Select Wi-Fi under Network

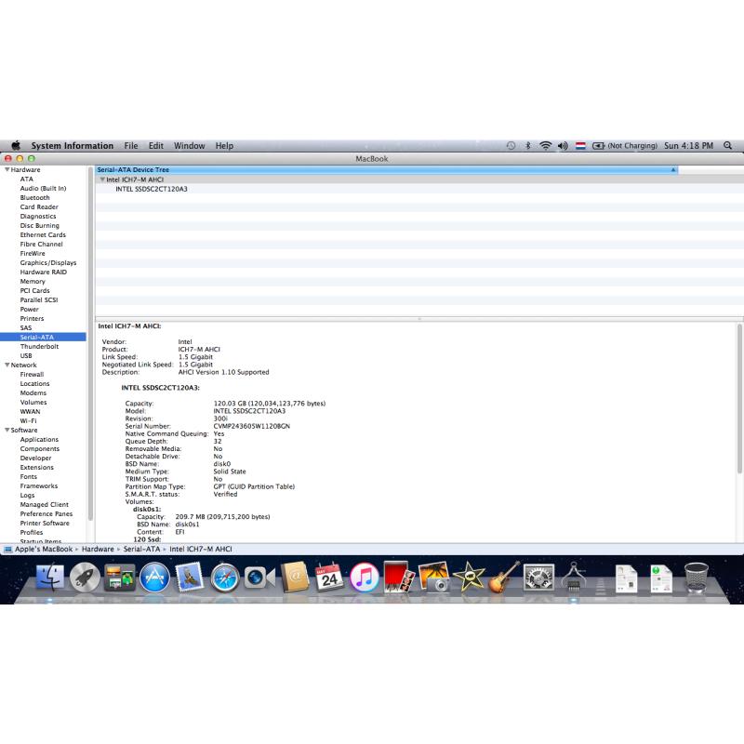pos(28,420)
